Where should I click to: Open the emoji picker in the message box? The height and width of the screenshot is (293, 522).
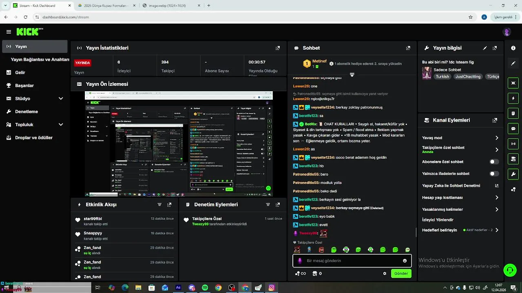tap(405, 261)
